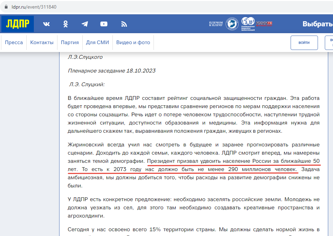
Task: Click the address bar URL ldpr.ru/event/311840
Action: click(x=34, y=7)
